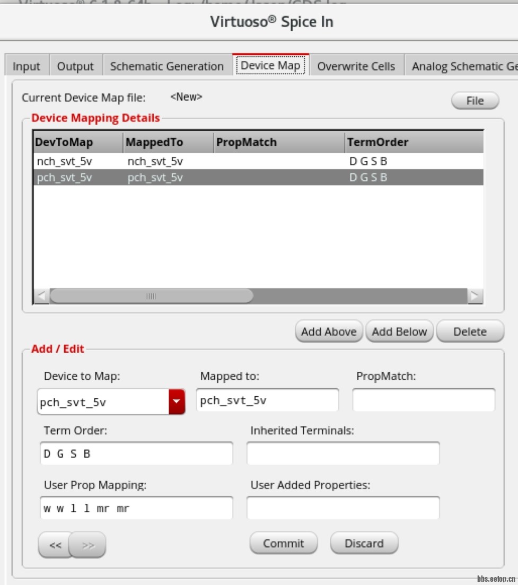Click the File button
This screenshot has height=585, width=518.
pos(475,100)
